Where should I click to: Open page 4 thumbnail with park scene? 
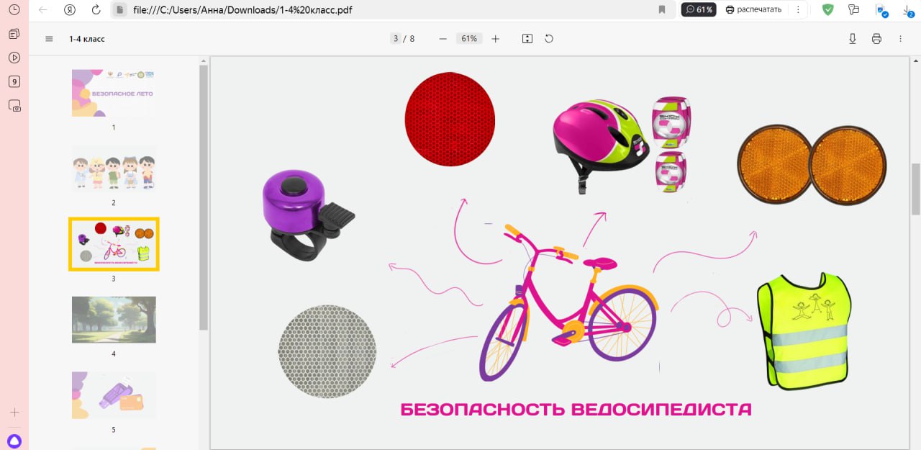click(114, 320)
